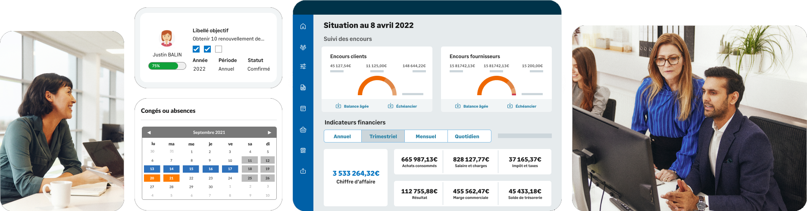Open Échéancier under Encours fournisseurs
Image resolution: width=807 pixels, height=211 pixels.
pos(522,106)
